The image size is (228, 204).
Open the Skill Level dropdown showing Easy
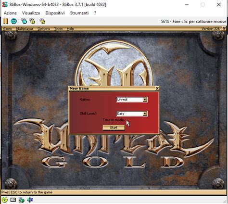(x=145, y=114)
